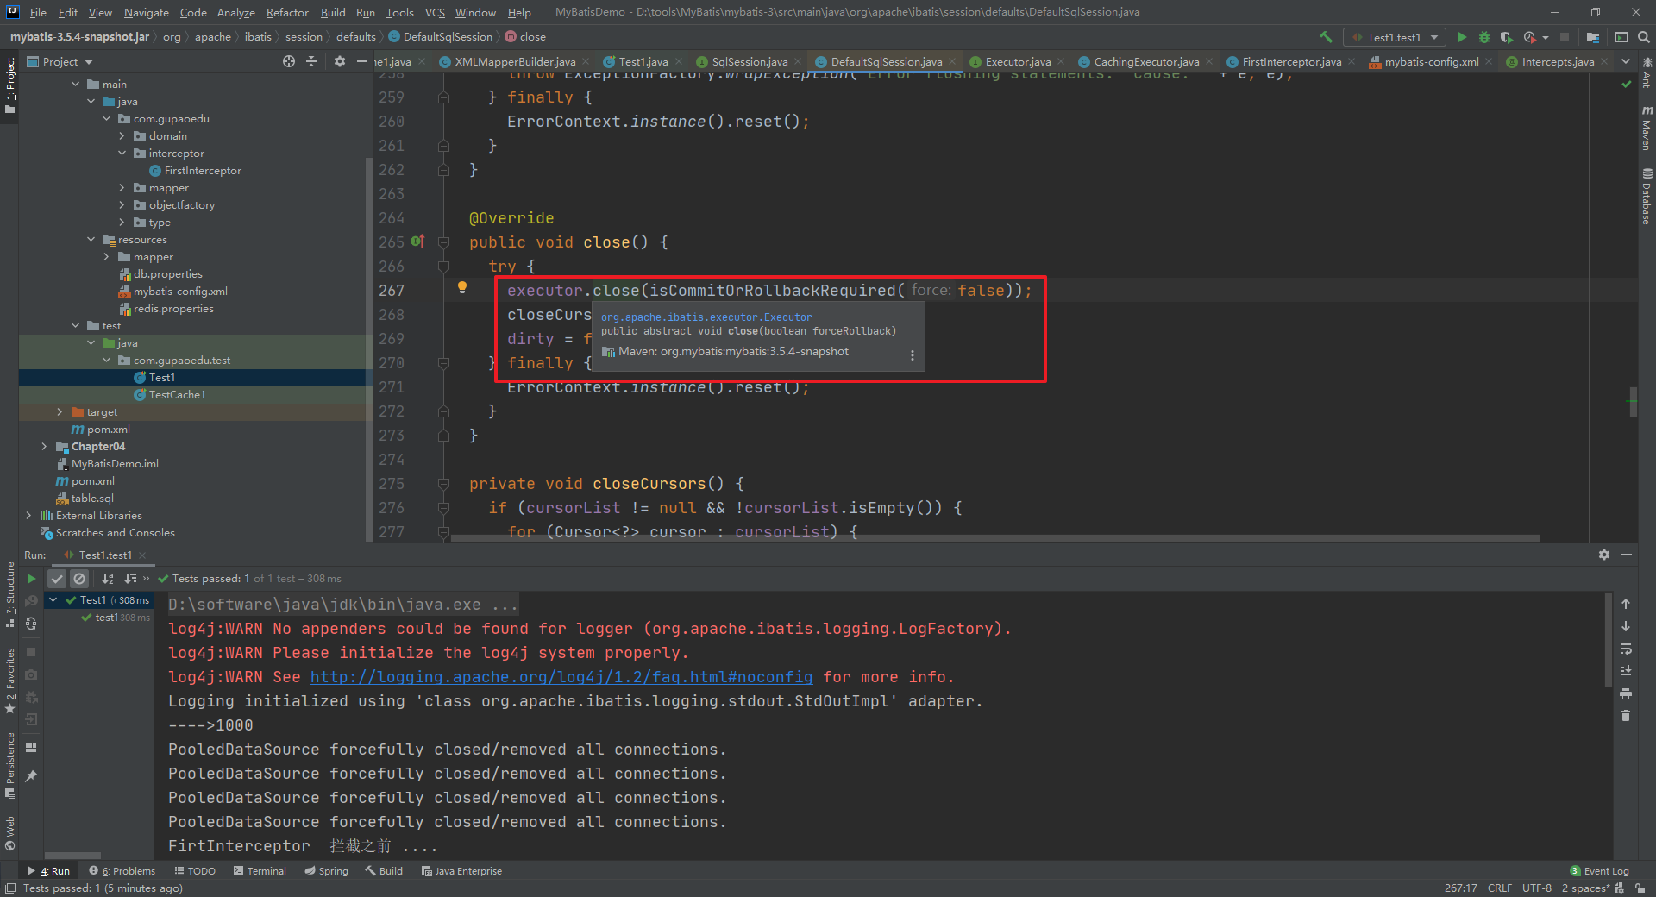Switch to the XMLMapperBuilder.java editor tab
The height and width of the screenshot is (897, 1656).
click(x=515, y=61)
